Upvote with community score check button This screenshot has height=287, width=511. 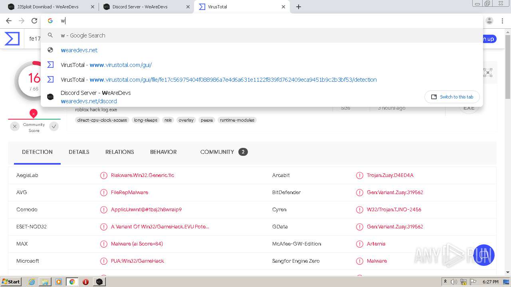(54, 126)
